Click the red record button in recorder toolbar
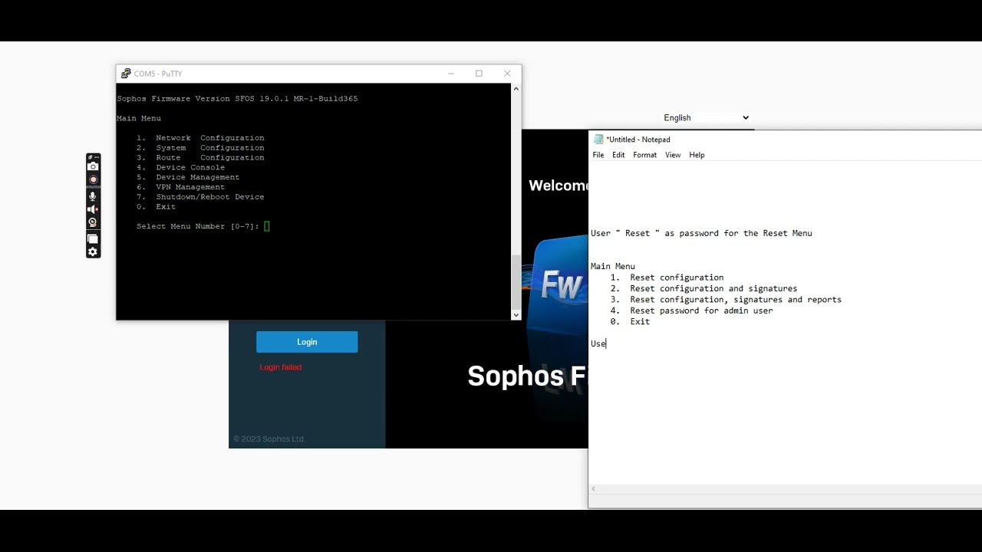This screenshot has height=552, width=982. (x=93, y=180)
